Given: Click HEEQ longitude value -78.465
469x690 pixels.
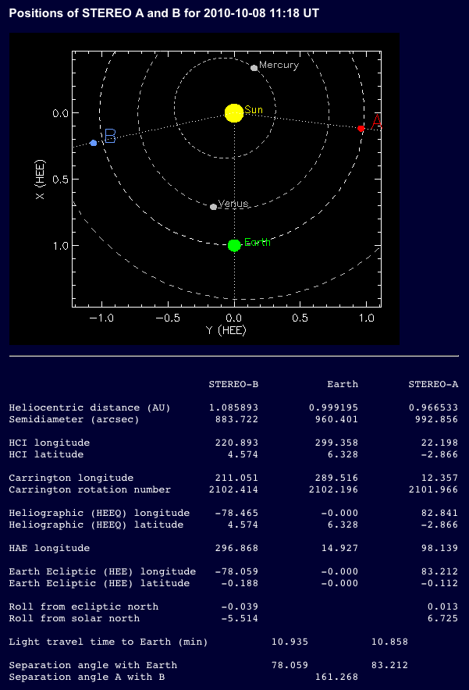Looking at the screenshot, I should pos(236,513).
